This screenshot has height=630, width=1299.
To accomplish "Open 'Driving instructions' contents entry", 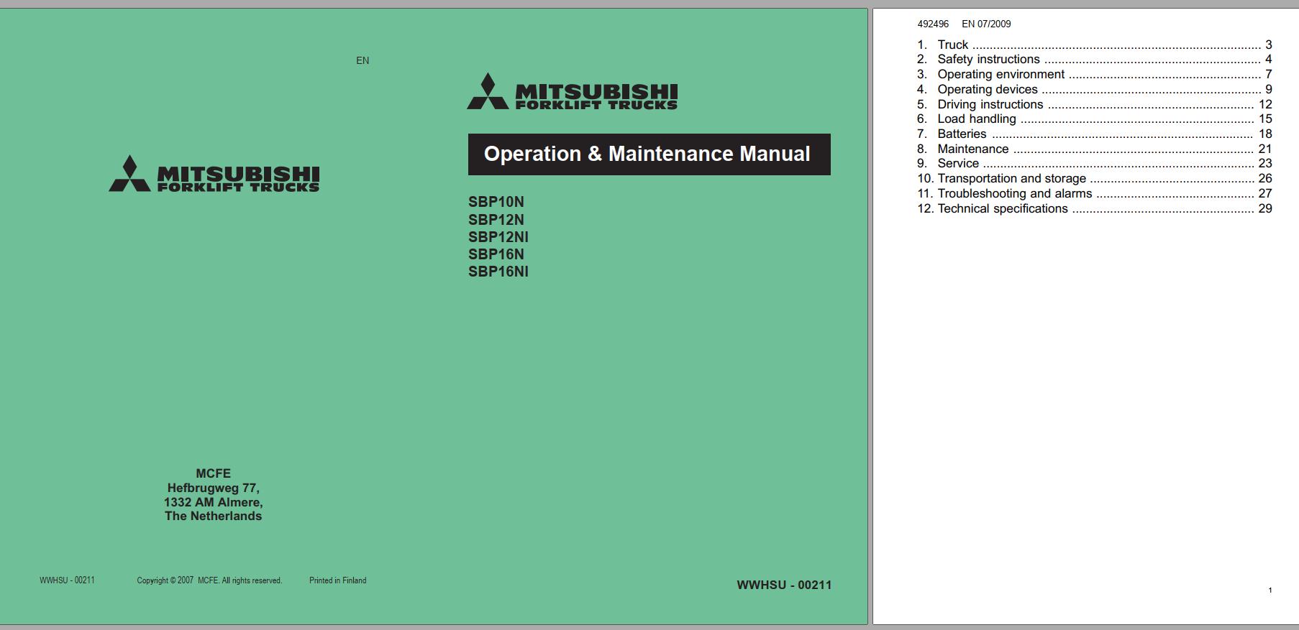I will coord(1095,104).
